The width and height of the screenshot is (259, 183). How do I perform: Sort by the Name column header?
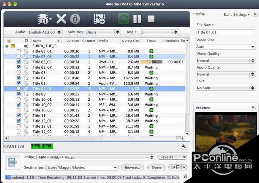coord(46,41)
